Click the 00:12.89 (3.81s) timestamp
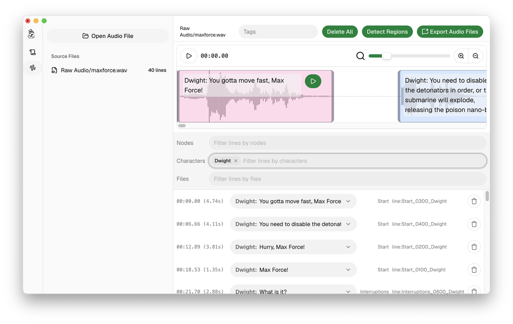The image size is (513, 324). (200, 247)
